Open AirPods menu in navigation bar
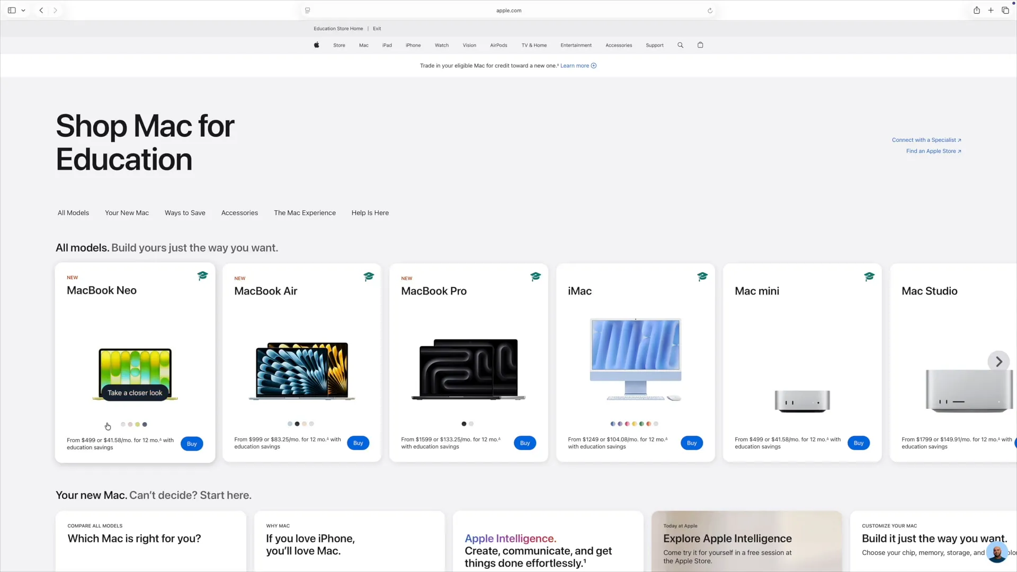The width and height of the screenshot is (1017, 572). [x=498, y=46]
